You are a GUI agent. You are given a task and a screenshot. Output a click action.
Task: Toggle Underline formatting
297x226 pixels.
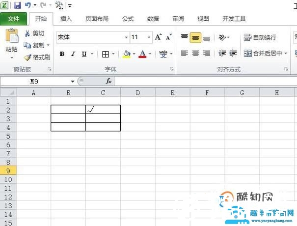pyautogui.click(x=84, y=54)
